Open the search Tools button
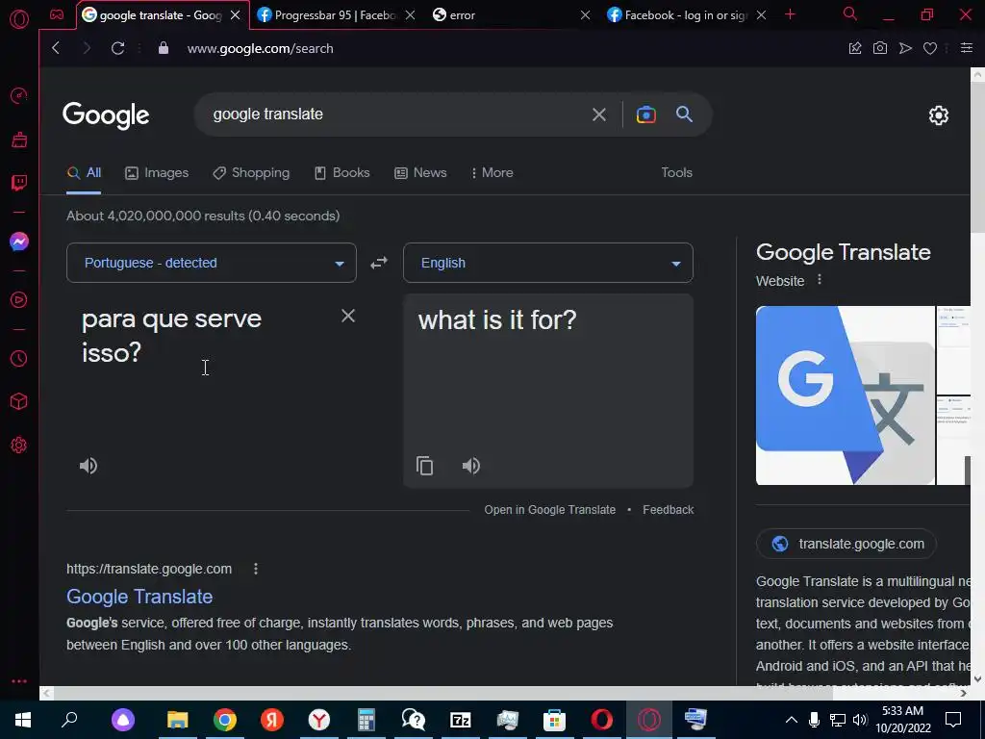The height and width of the screenshot is (739, 985). tap(676, 173)
